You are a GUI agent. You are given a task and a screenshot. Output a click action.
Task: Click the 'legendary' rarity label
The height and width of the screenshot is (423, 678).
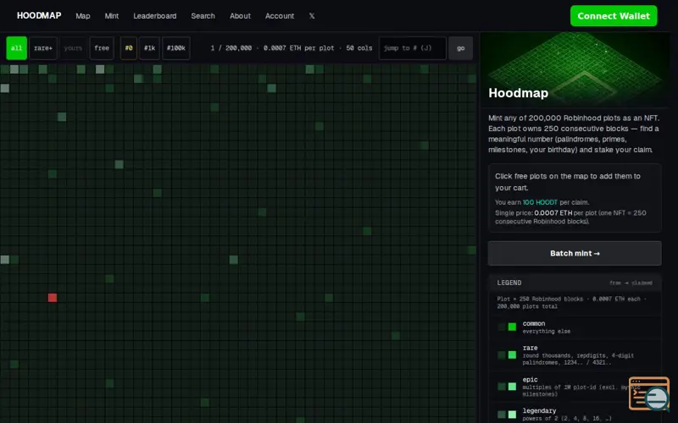click(x=539, y=410)
